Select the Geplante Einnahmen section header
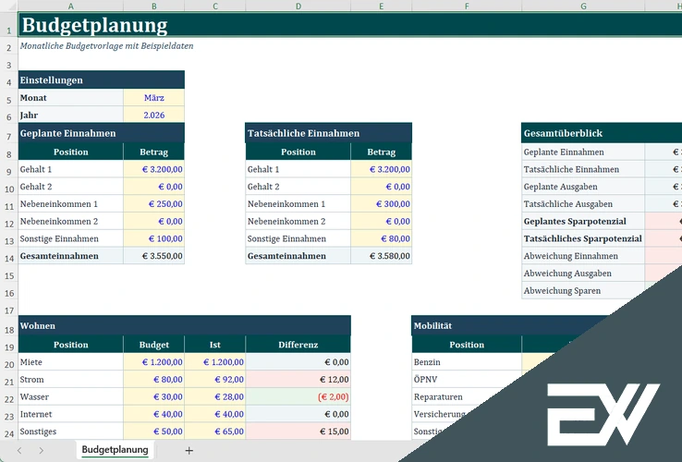Screen dimensions: 682x462 pos(102,133)
